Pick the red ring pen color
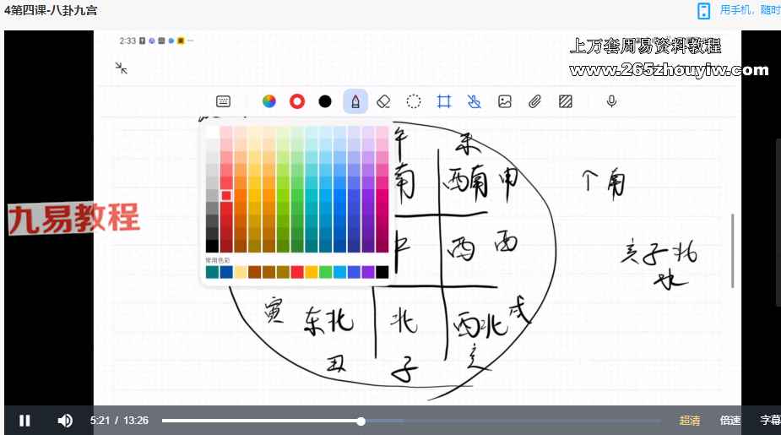781x435 pixels. point(297,101)
